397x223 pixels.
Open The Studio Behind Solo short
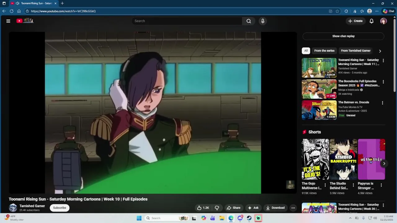tap(343, 159)
